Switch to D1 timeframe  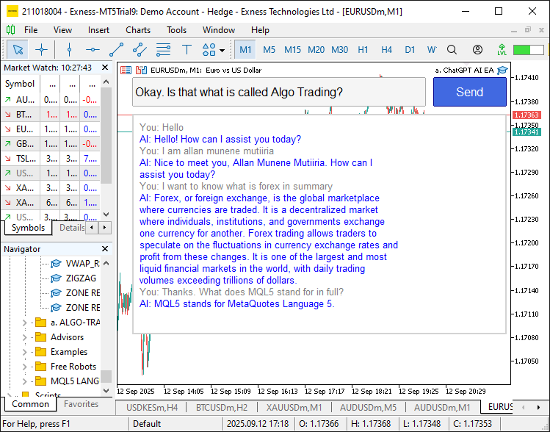pos(410,49)
